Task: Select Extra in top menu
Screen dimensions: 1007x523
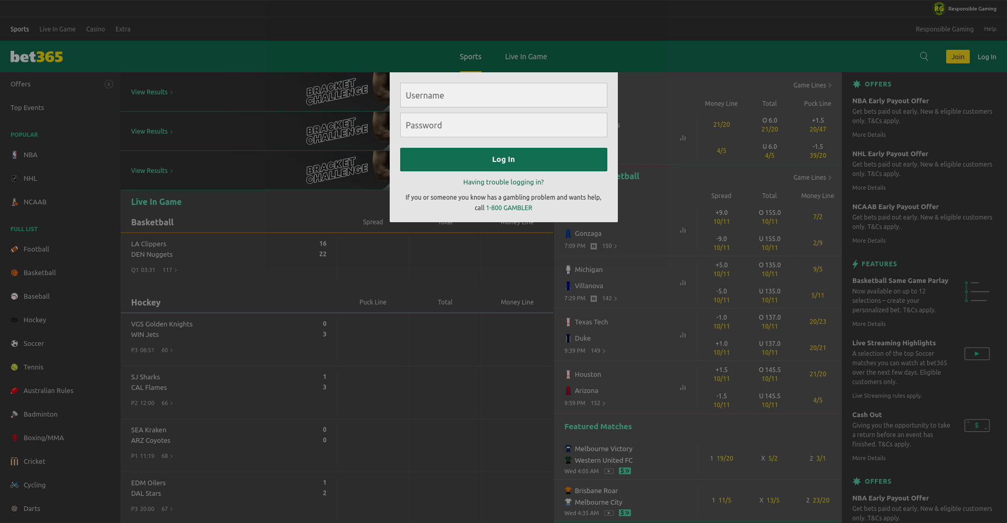Action: [123, 29]
